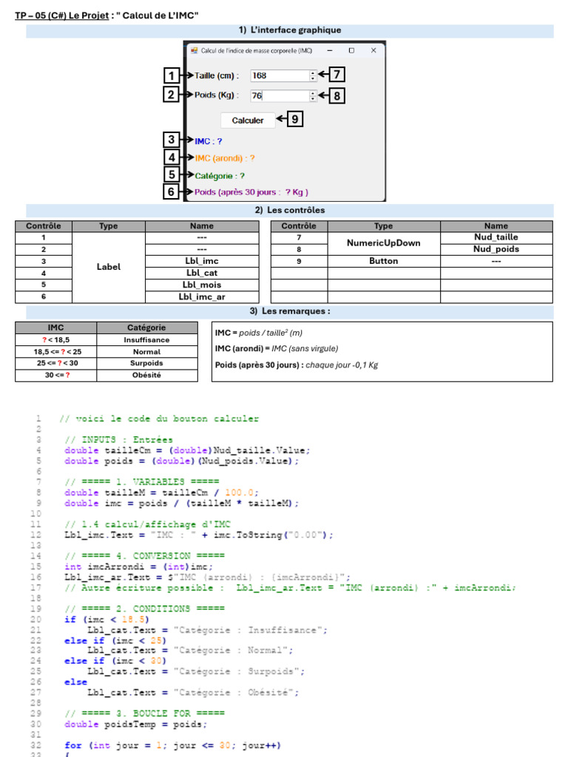The image size is (568, 757).
Task: Increase Taille with the spinner up arrow
Action: [313, 73]
